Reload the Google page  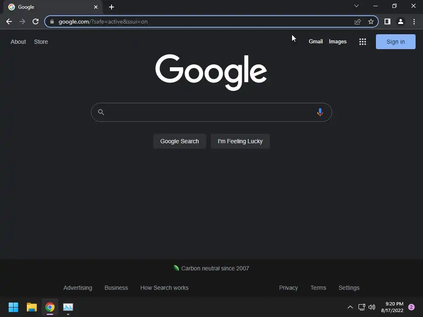(36, 21)
